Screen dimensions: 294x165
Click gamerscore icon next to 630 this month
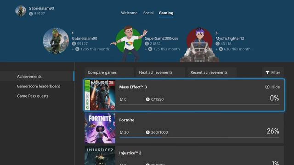click(x=221, y=49)
